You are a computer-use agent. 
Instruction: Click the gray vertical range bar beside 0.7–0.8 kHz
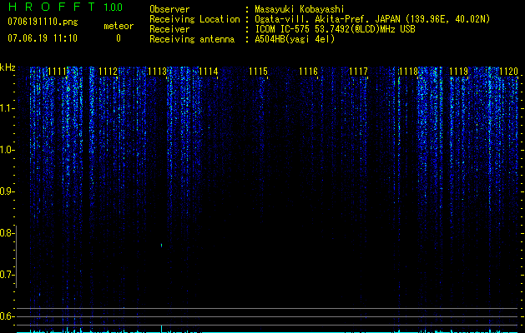[x=17, y=256]
